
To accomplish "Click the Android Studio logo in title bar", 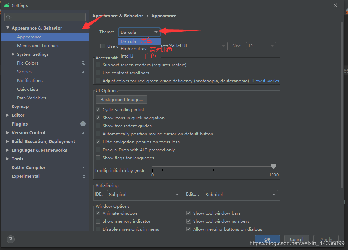I will (x=7, y=5).
